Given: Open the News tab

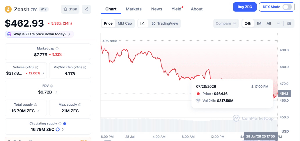Looking at the screenshot, I should click(157, 9).
